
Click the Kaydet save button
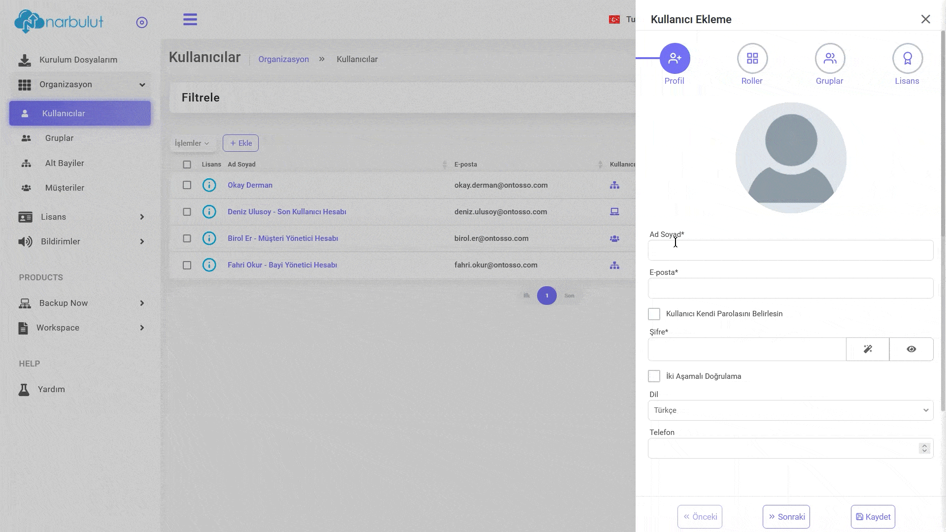(x=873, y=517)
